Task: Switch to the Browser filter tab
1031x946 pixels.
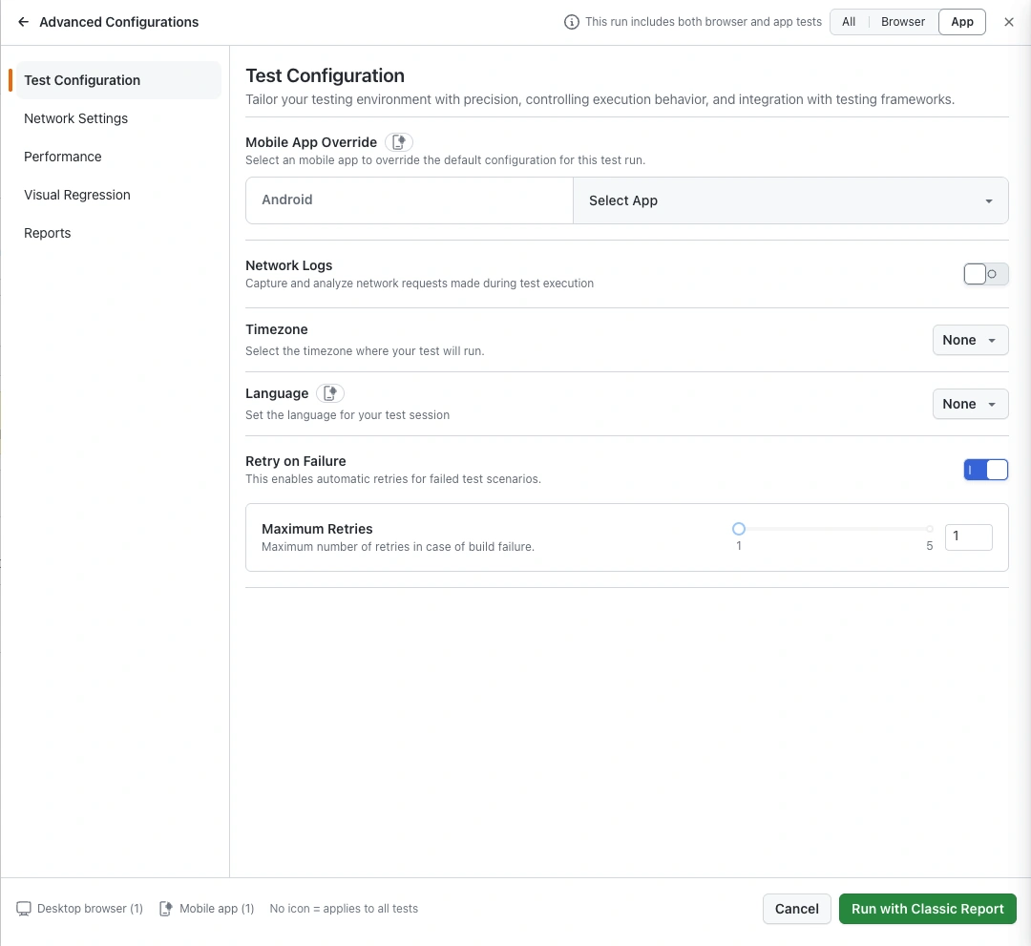Action: [903, 22]
